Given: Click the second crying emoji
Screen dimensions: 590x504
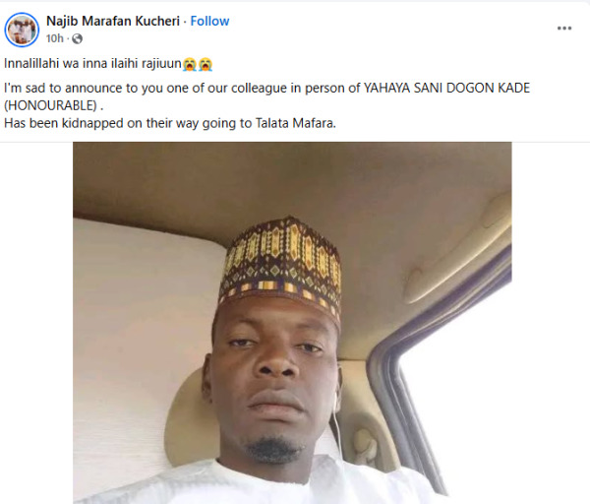Looking at the screenshot, I should coord(206,64).
